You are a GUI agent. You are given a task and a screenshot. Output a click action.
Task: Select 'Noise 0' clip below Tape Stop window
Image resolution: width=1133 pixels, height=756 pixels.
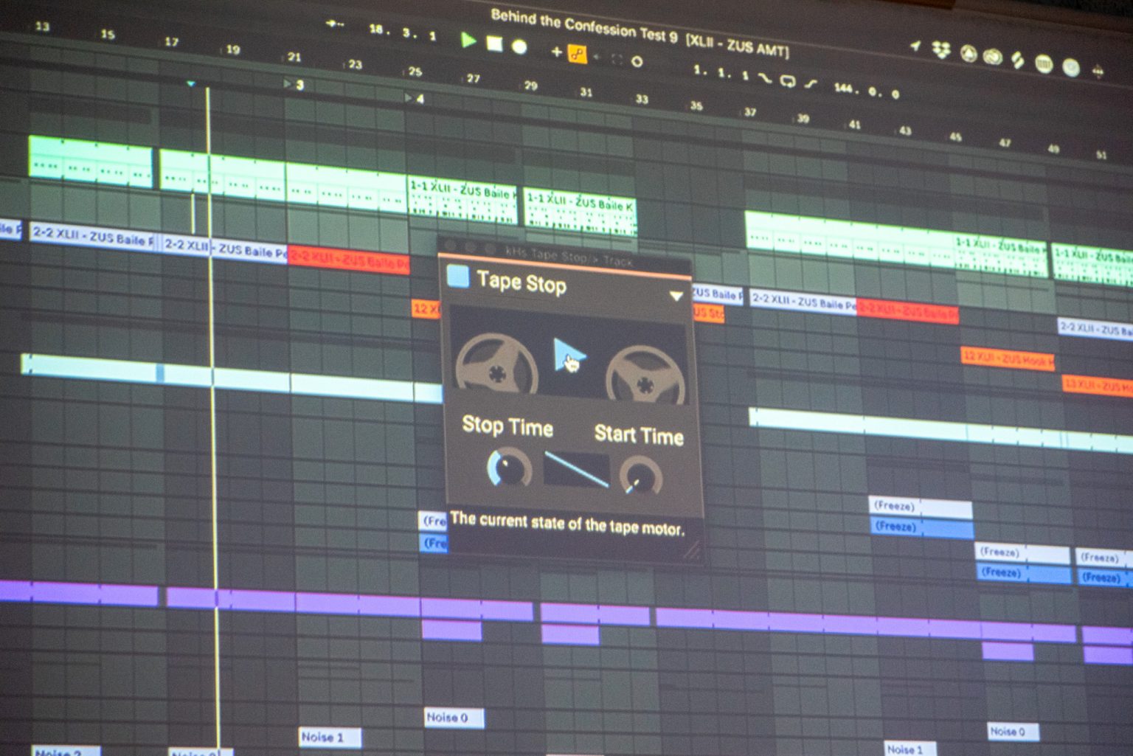tap(454, 717)
